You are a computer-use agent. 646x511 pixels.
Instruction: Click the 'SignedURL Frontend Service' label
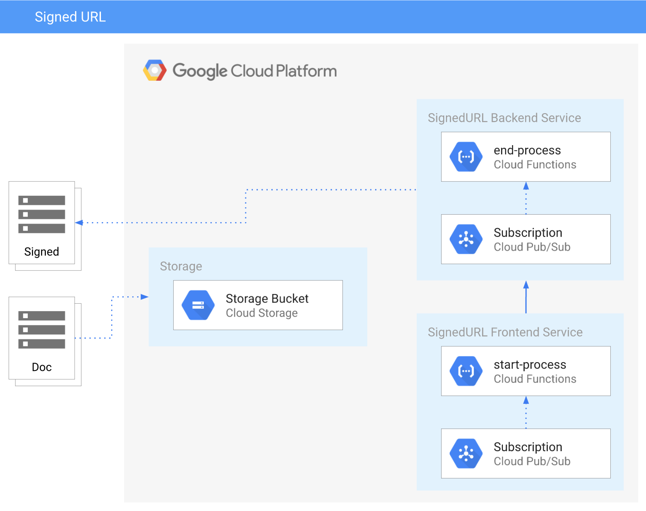click(x=505, y=332)
